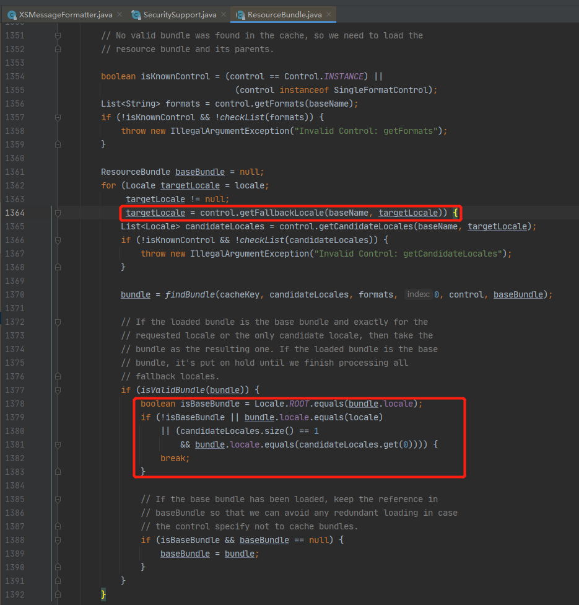This screenshot has width=579, height=605.
Task: Click the class icon on SecuritySupport.java tab
Action: [136, 15]
